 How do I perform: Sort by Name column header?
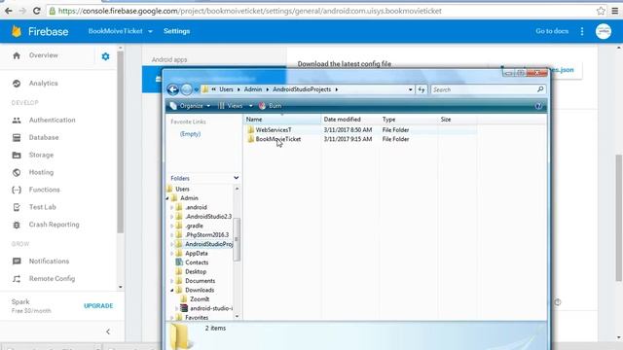(x=281, y=120)
